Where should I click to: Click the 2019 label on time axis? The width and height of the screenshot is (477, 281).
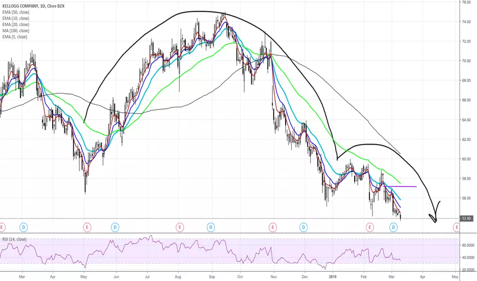(x=333, y=277)
